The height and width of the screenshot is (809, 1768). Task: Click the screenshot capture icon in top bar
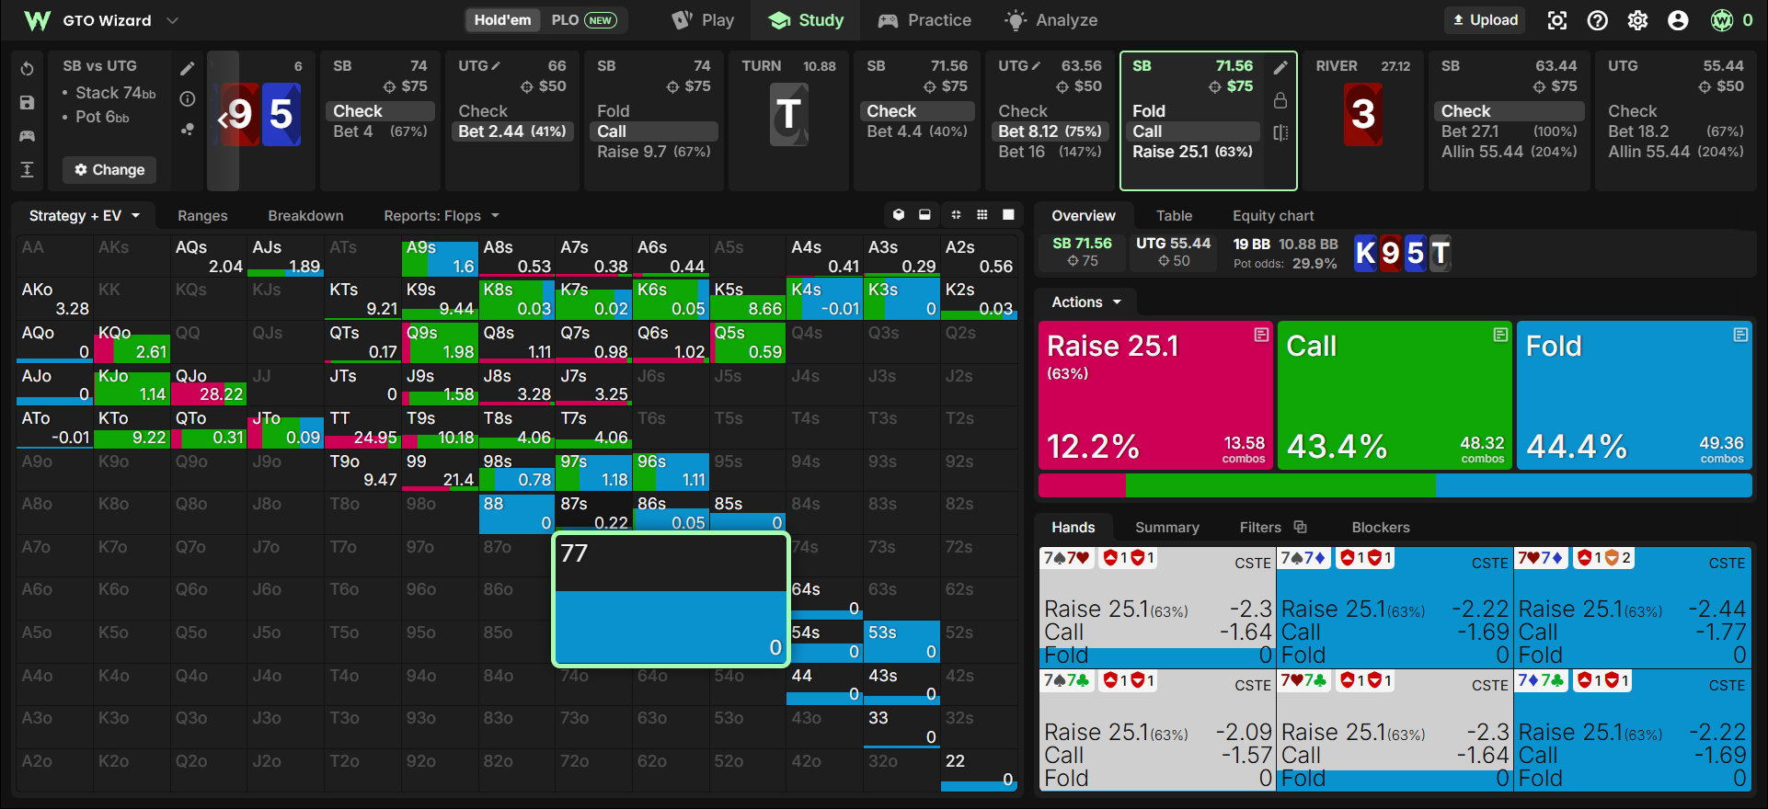tap(1557, 20)
